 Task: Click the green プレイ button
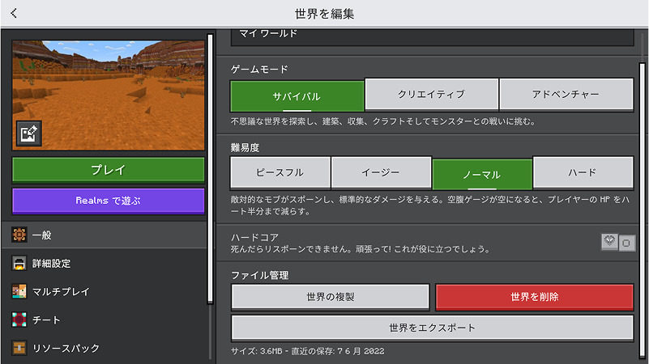pos(109,170)
